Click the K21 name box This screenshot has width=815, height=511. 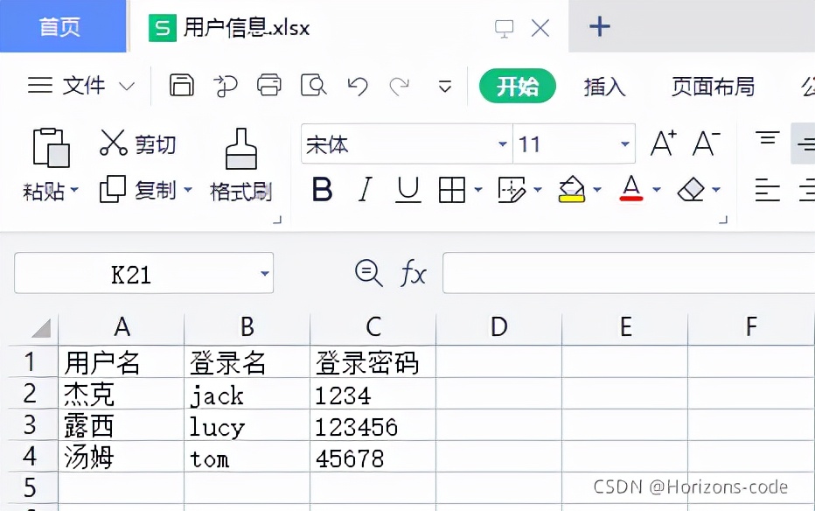131,274
